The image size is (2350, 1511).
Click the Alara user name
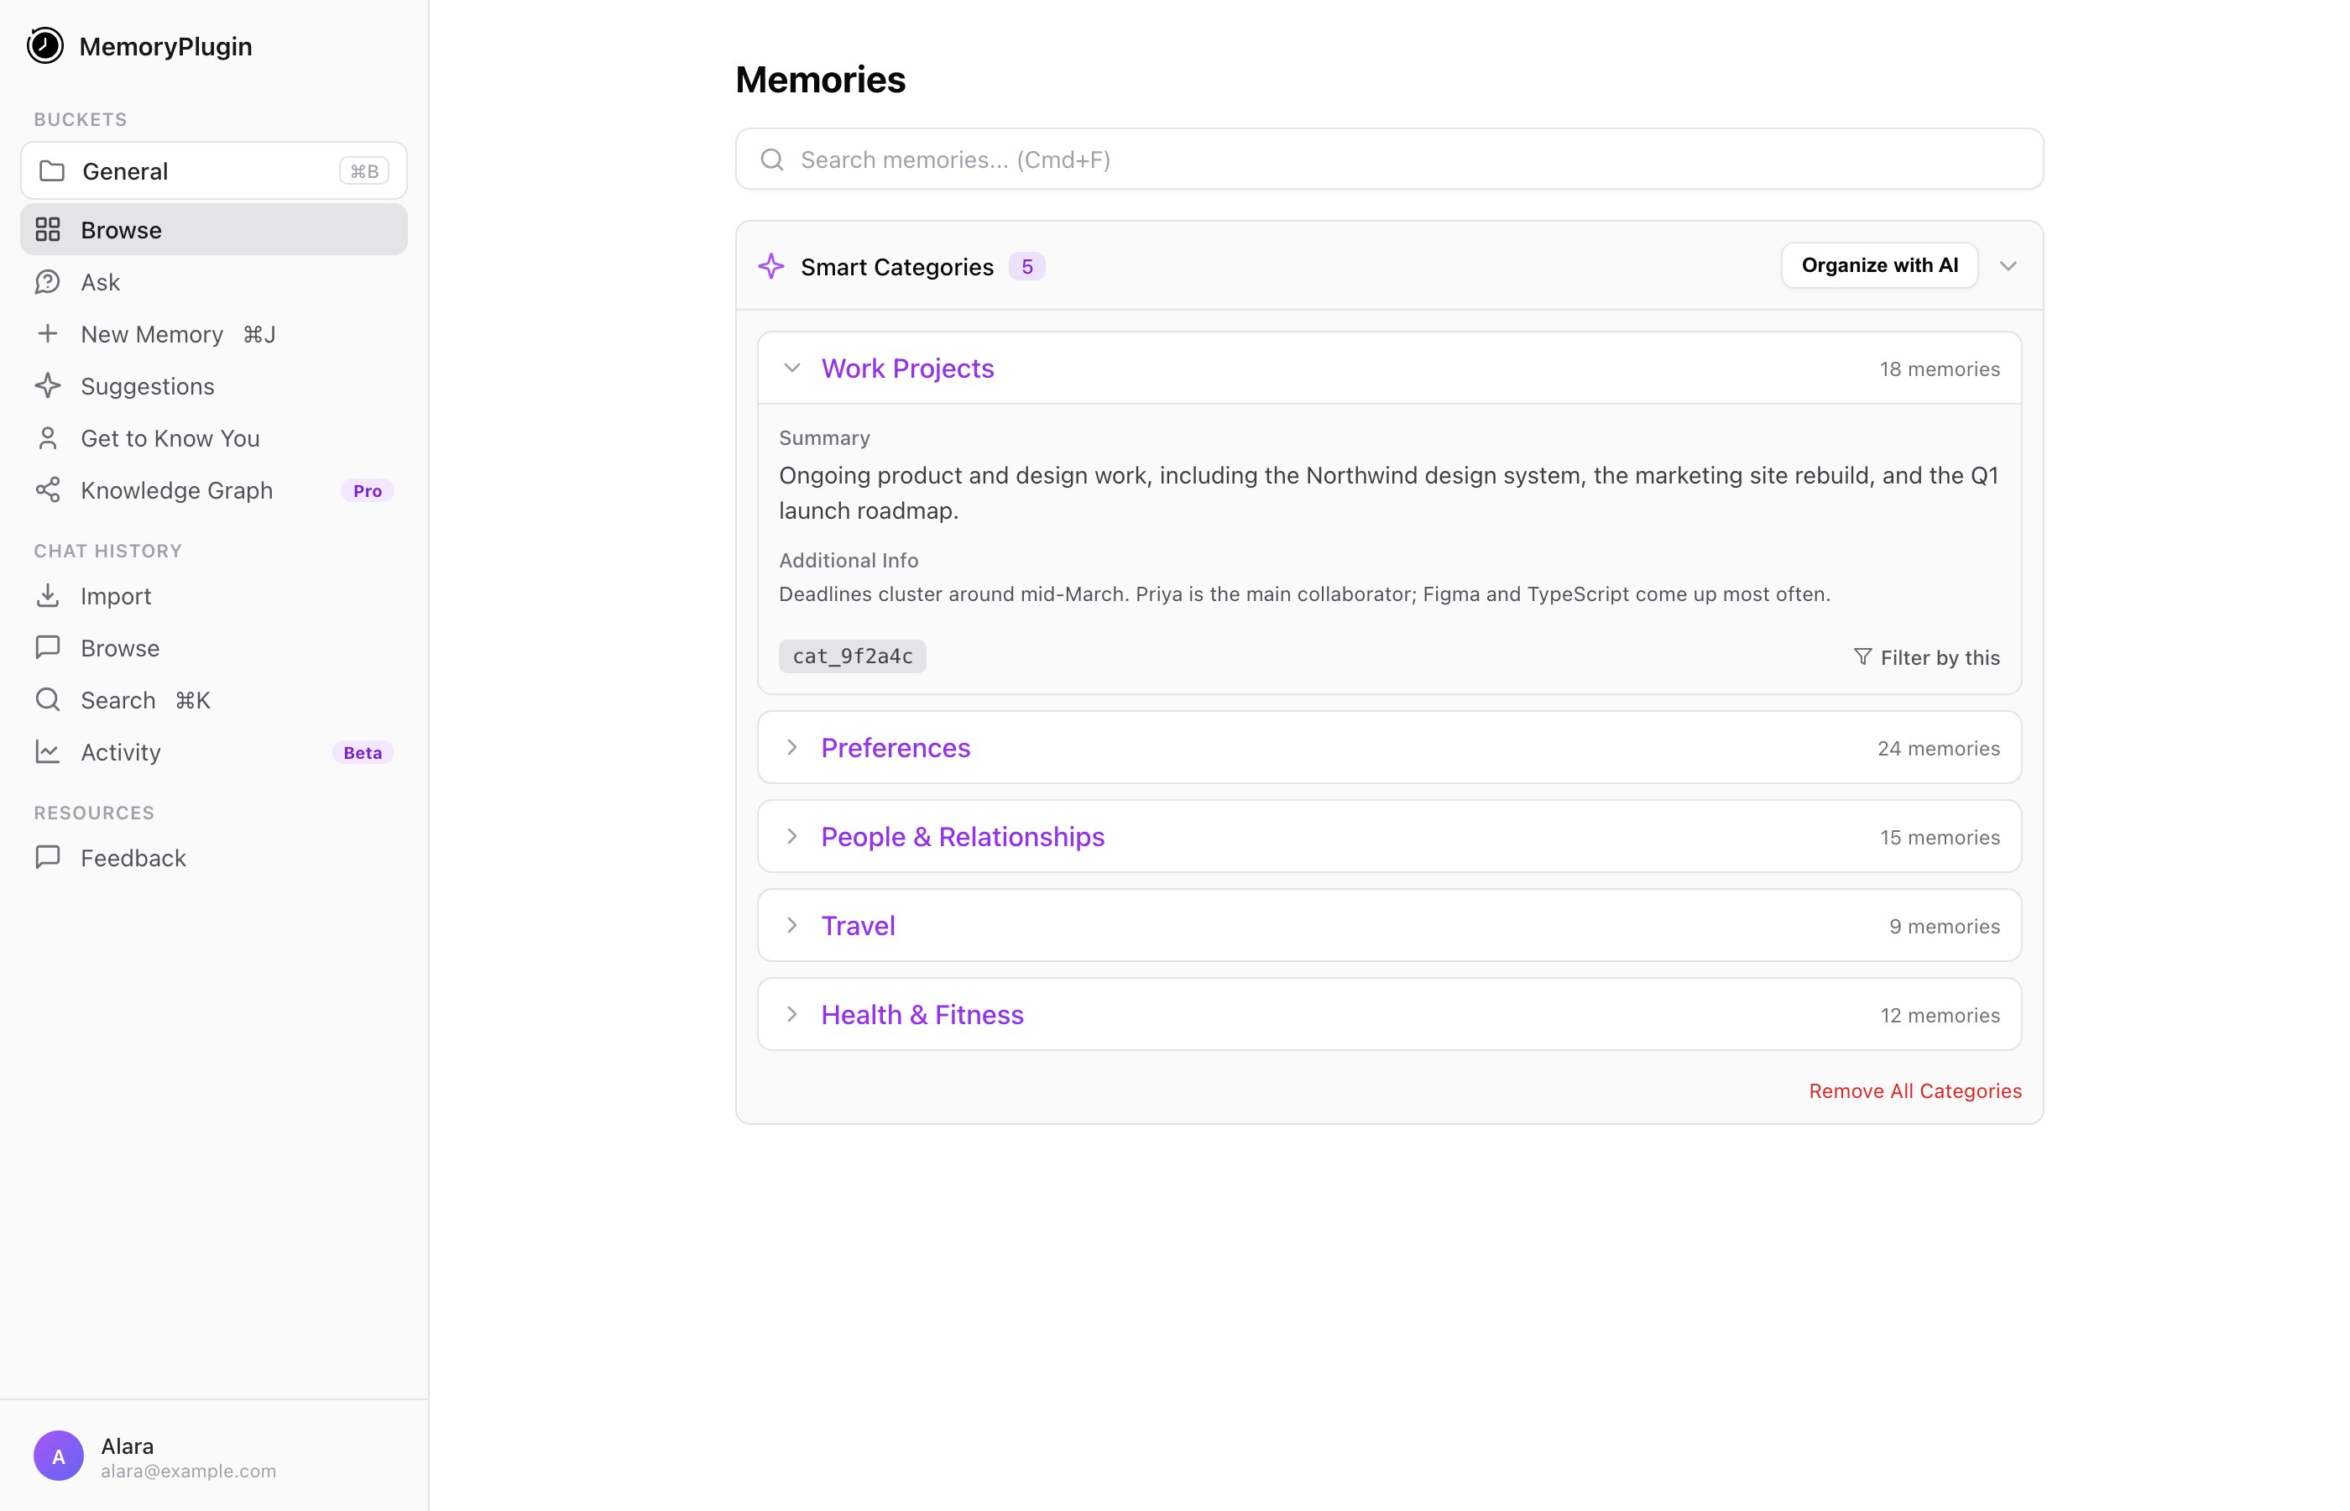coord(128,1446)
